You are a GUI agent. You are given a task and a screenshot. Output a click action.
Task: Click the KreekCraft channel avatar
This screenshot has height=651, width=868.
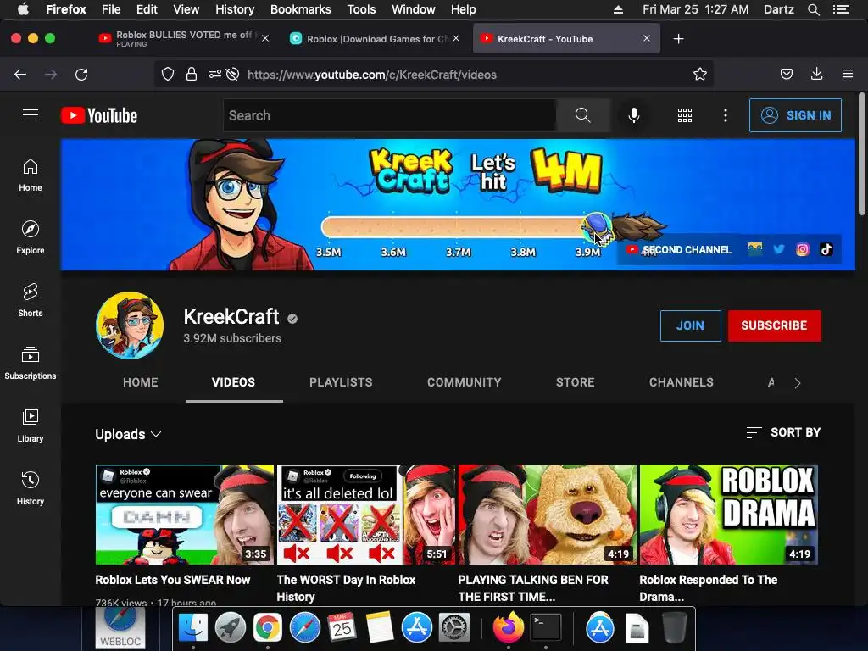click(130, 325)
